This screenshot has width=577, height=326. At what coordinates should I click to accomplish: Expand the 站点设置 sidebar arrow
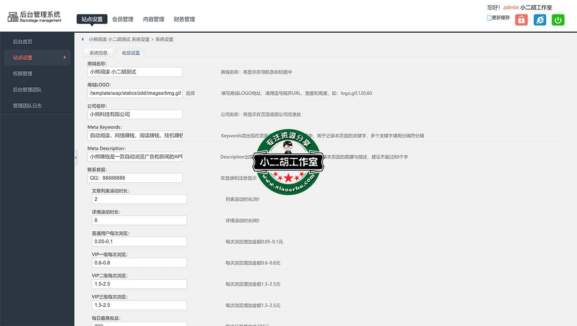point(65,58)
